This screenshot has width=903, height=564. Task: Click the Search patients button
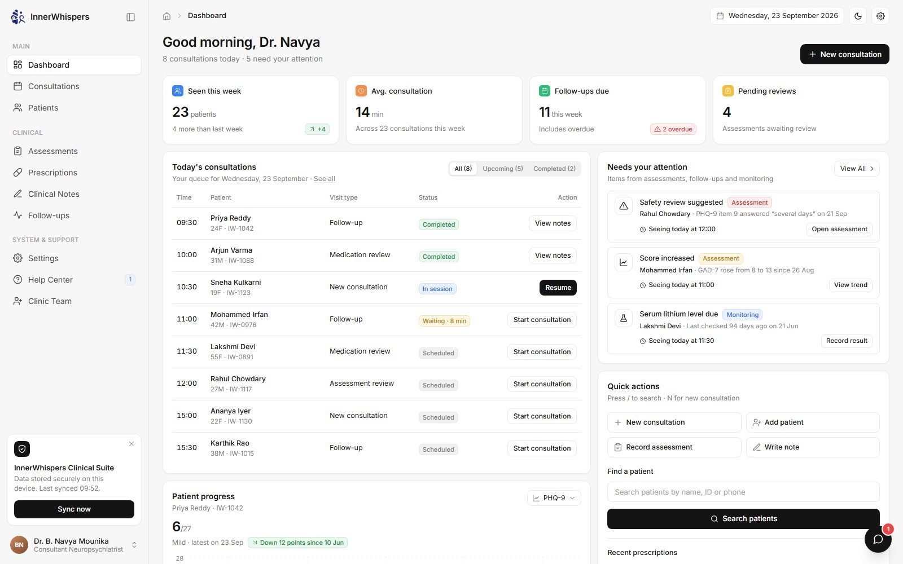pos(743,519)
